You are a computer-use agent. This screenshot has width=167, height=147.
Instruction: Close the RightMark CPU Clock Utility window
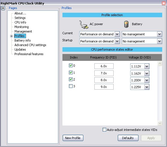point(164,3)
